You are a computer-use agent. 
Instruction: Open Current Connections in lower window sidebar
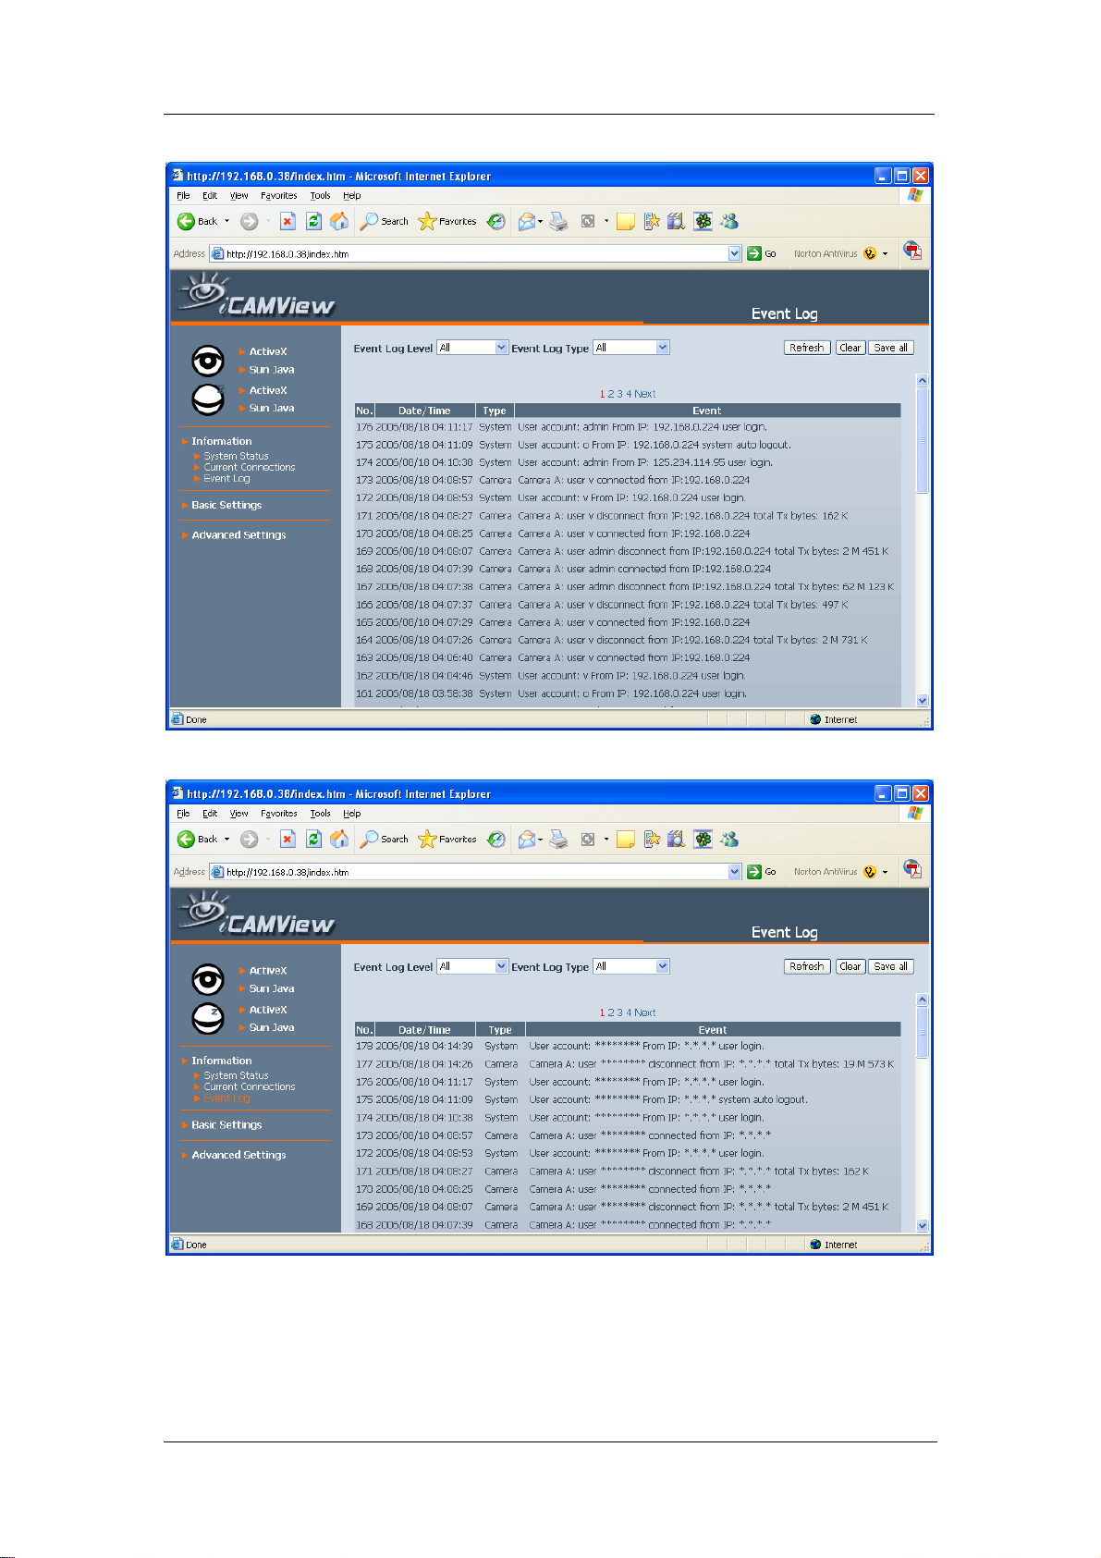250,1086
